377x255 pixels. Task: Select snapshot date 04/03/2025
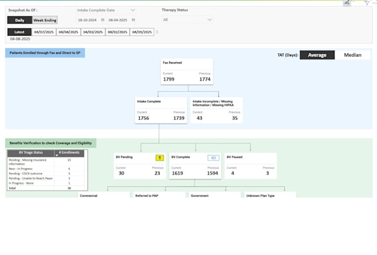click(x=93, y=32)
